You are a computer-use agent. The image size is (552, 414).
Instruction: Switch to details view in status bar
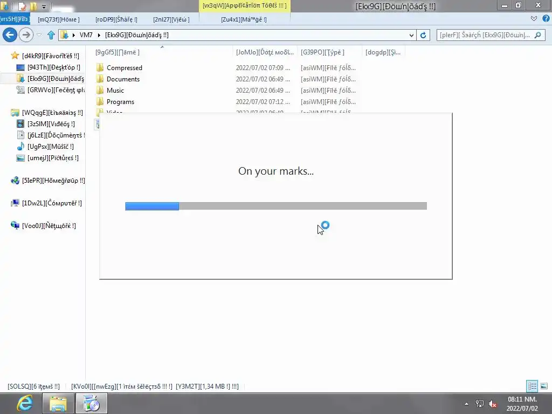click(x=532, y=386)
